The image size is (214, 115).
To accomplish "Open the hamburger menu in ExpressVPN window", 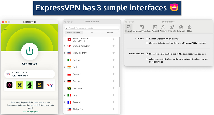I will 5,29.
